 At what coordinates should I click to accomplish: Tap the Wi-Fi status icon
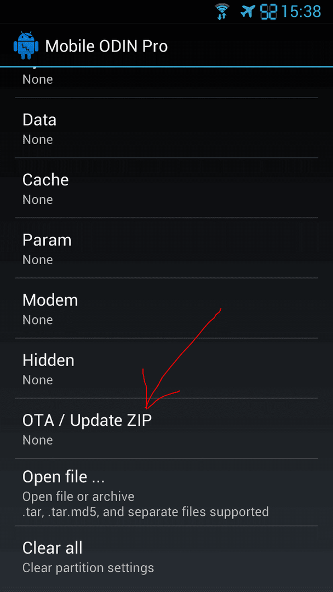tap(222, 12)
